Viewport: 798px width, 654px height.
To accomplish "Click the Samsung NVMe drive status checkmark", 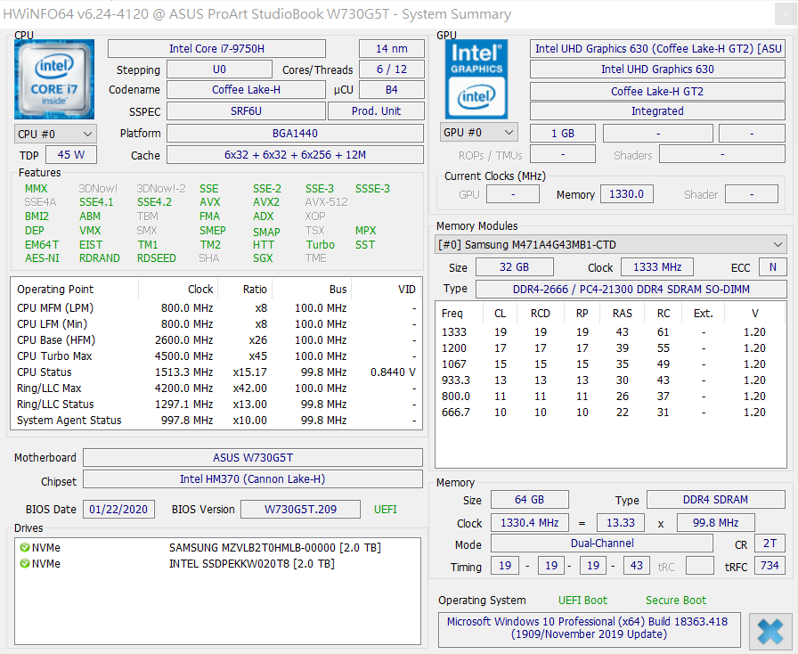I will (25, 548).
